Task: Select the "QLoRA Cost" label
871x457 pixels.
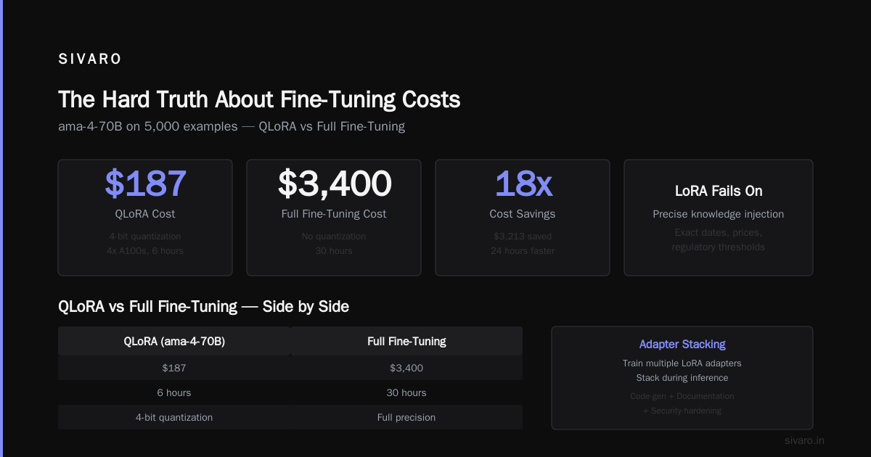Action: 145,214
